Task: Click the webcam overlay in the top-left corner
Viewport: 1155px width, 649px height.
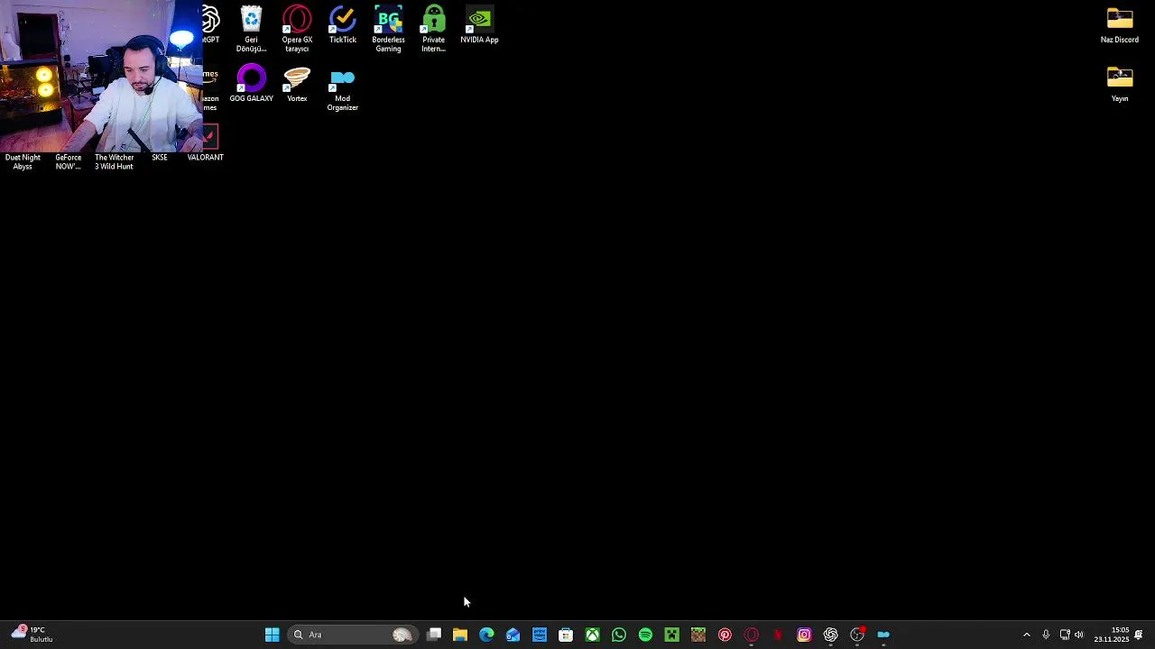Action: pyautogui.click(x=101, y=77)
